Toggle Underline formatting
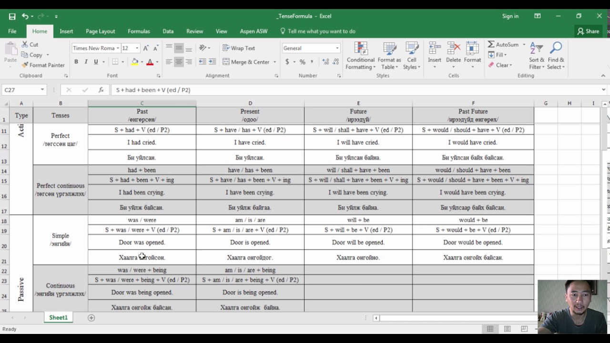610x343 pixels. (x=96, y=62)
